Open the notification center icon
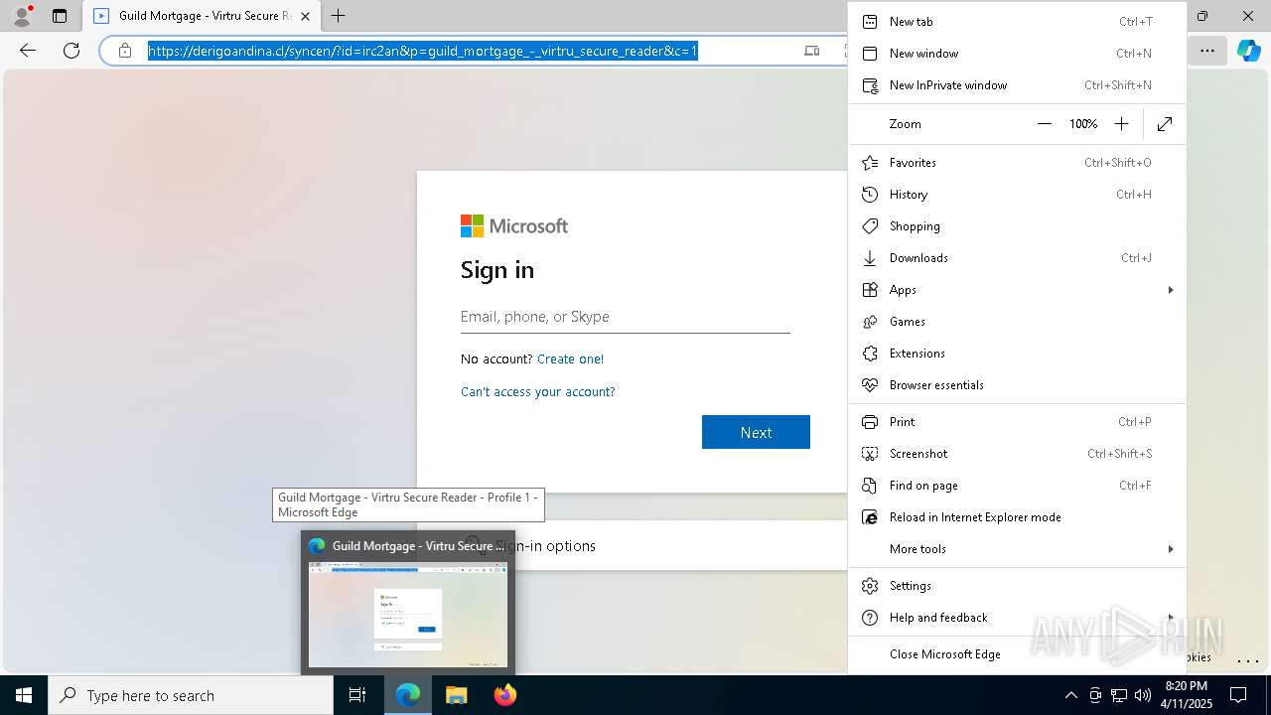Image resolution: width=1271 pixels, height=715 pixels. click(x=1238, y=695)
